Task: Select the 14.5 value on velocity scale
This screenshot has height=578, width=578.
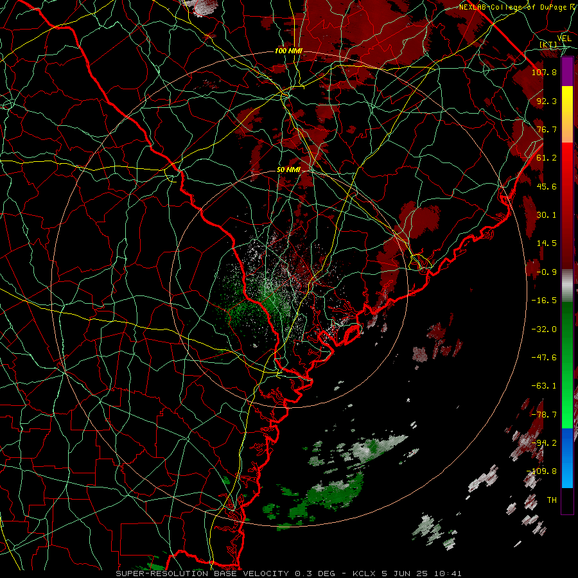Action: pyautogui.click(x=547, y=243)
